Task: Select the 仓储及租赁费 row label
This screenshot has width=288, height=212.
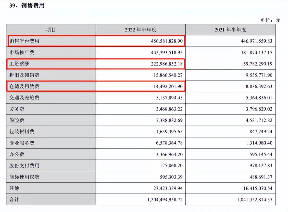Action: coord(24,86)
